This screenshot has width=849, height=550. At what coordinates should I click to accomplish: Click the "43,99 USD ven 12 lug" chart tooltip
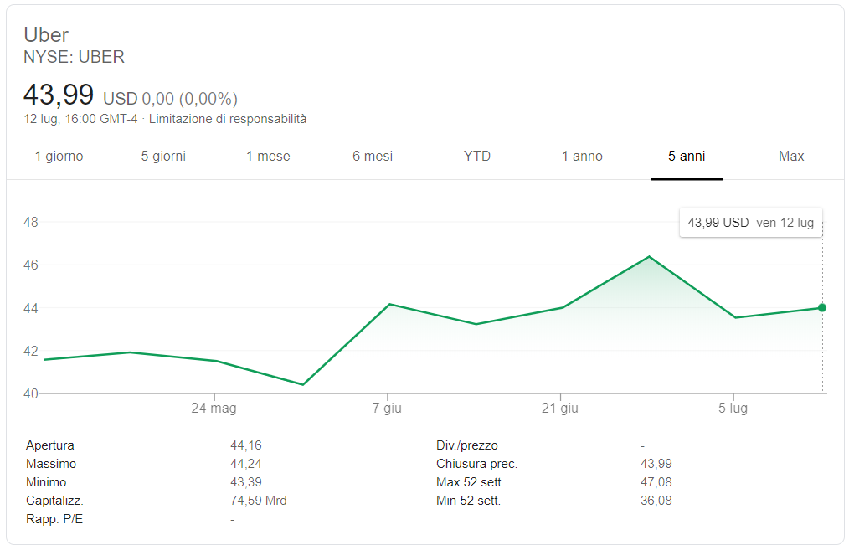750,223
